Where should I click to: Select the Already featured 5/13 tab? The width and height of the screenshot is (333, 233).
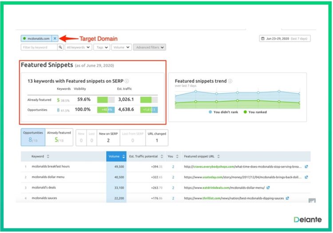point(59,137)
